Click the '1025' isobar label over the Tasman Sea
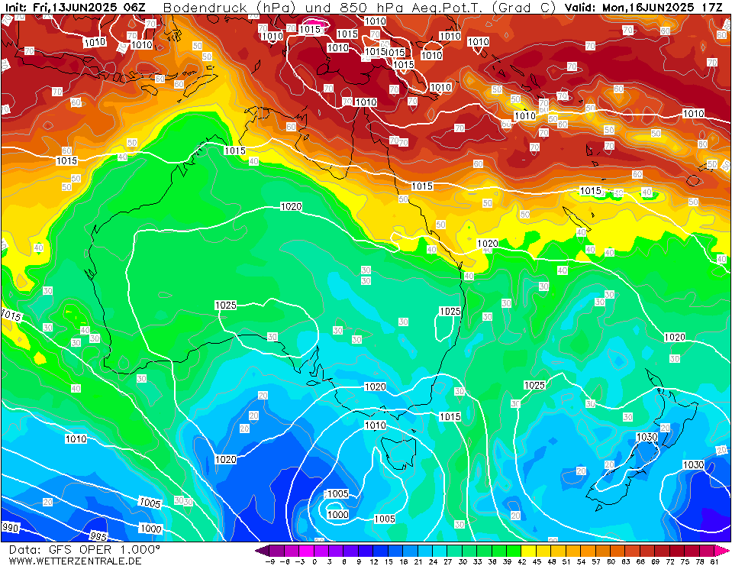Image resolution: width=732 pixels, height=566 pixels. point(534,385)
